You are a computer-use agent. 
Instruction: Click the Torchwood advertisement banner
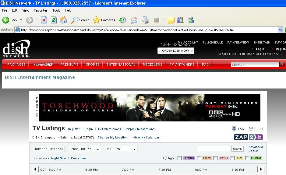coord(150,107)
